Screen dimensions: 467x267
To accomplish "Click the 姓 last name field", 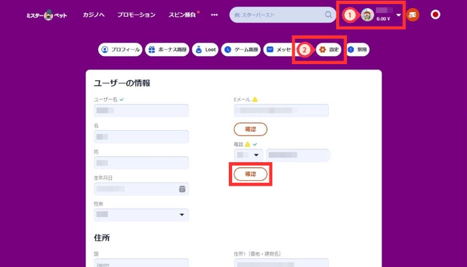I will (x=141, y=163).
